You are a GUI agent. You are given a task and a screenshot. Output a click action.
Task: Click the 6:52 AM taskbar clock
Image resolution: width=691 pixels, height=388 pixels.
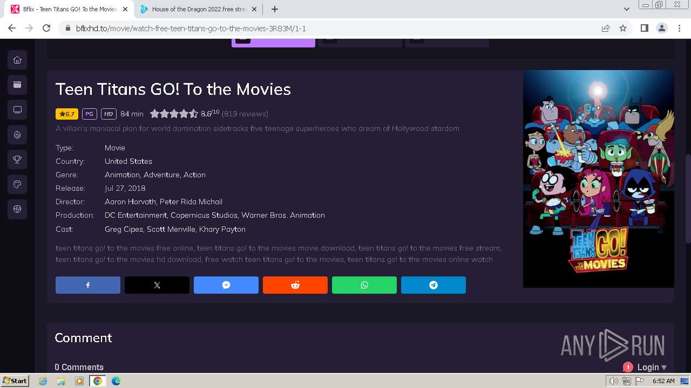tap(663, 381)
